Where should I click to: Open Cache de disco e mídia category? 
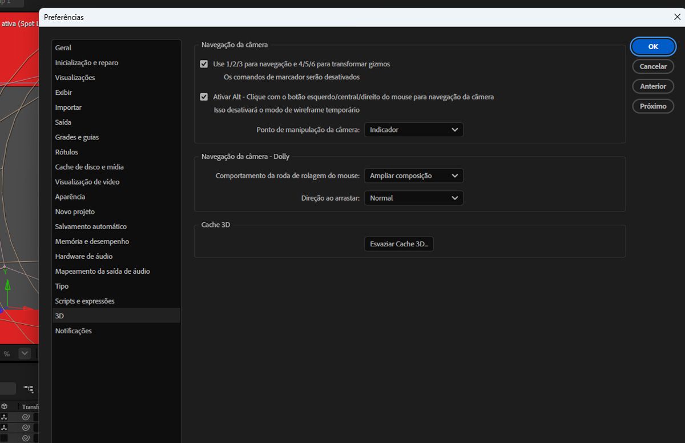pyautogui.click(x=116, y=167)
